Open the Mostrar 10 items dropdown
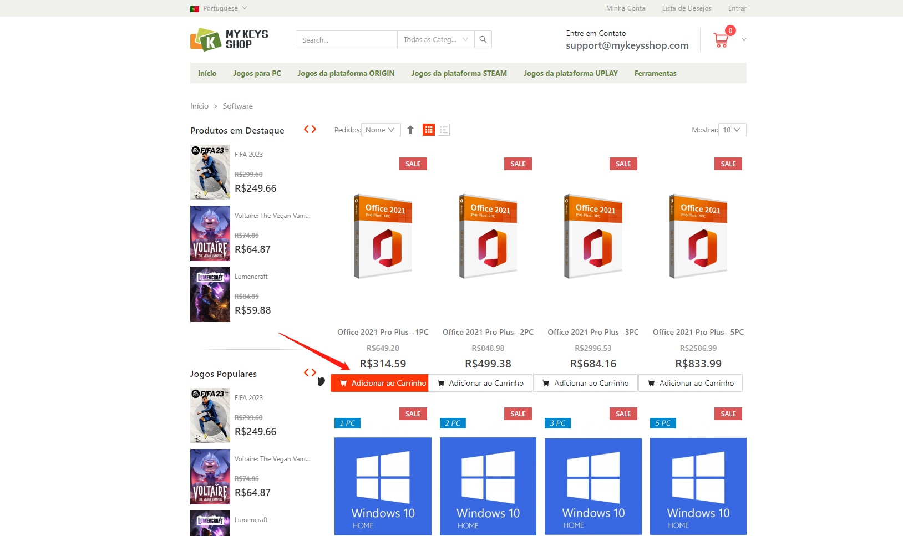 tap(732, 130)
